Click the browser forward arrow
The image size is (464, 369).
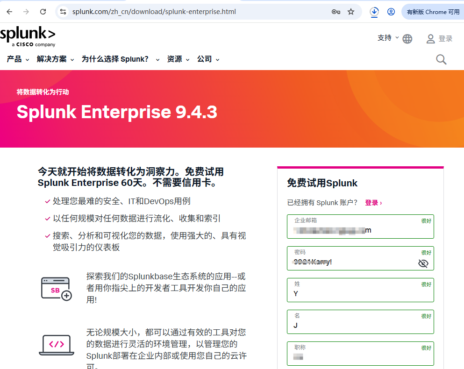click(x=26, y=12)
